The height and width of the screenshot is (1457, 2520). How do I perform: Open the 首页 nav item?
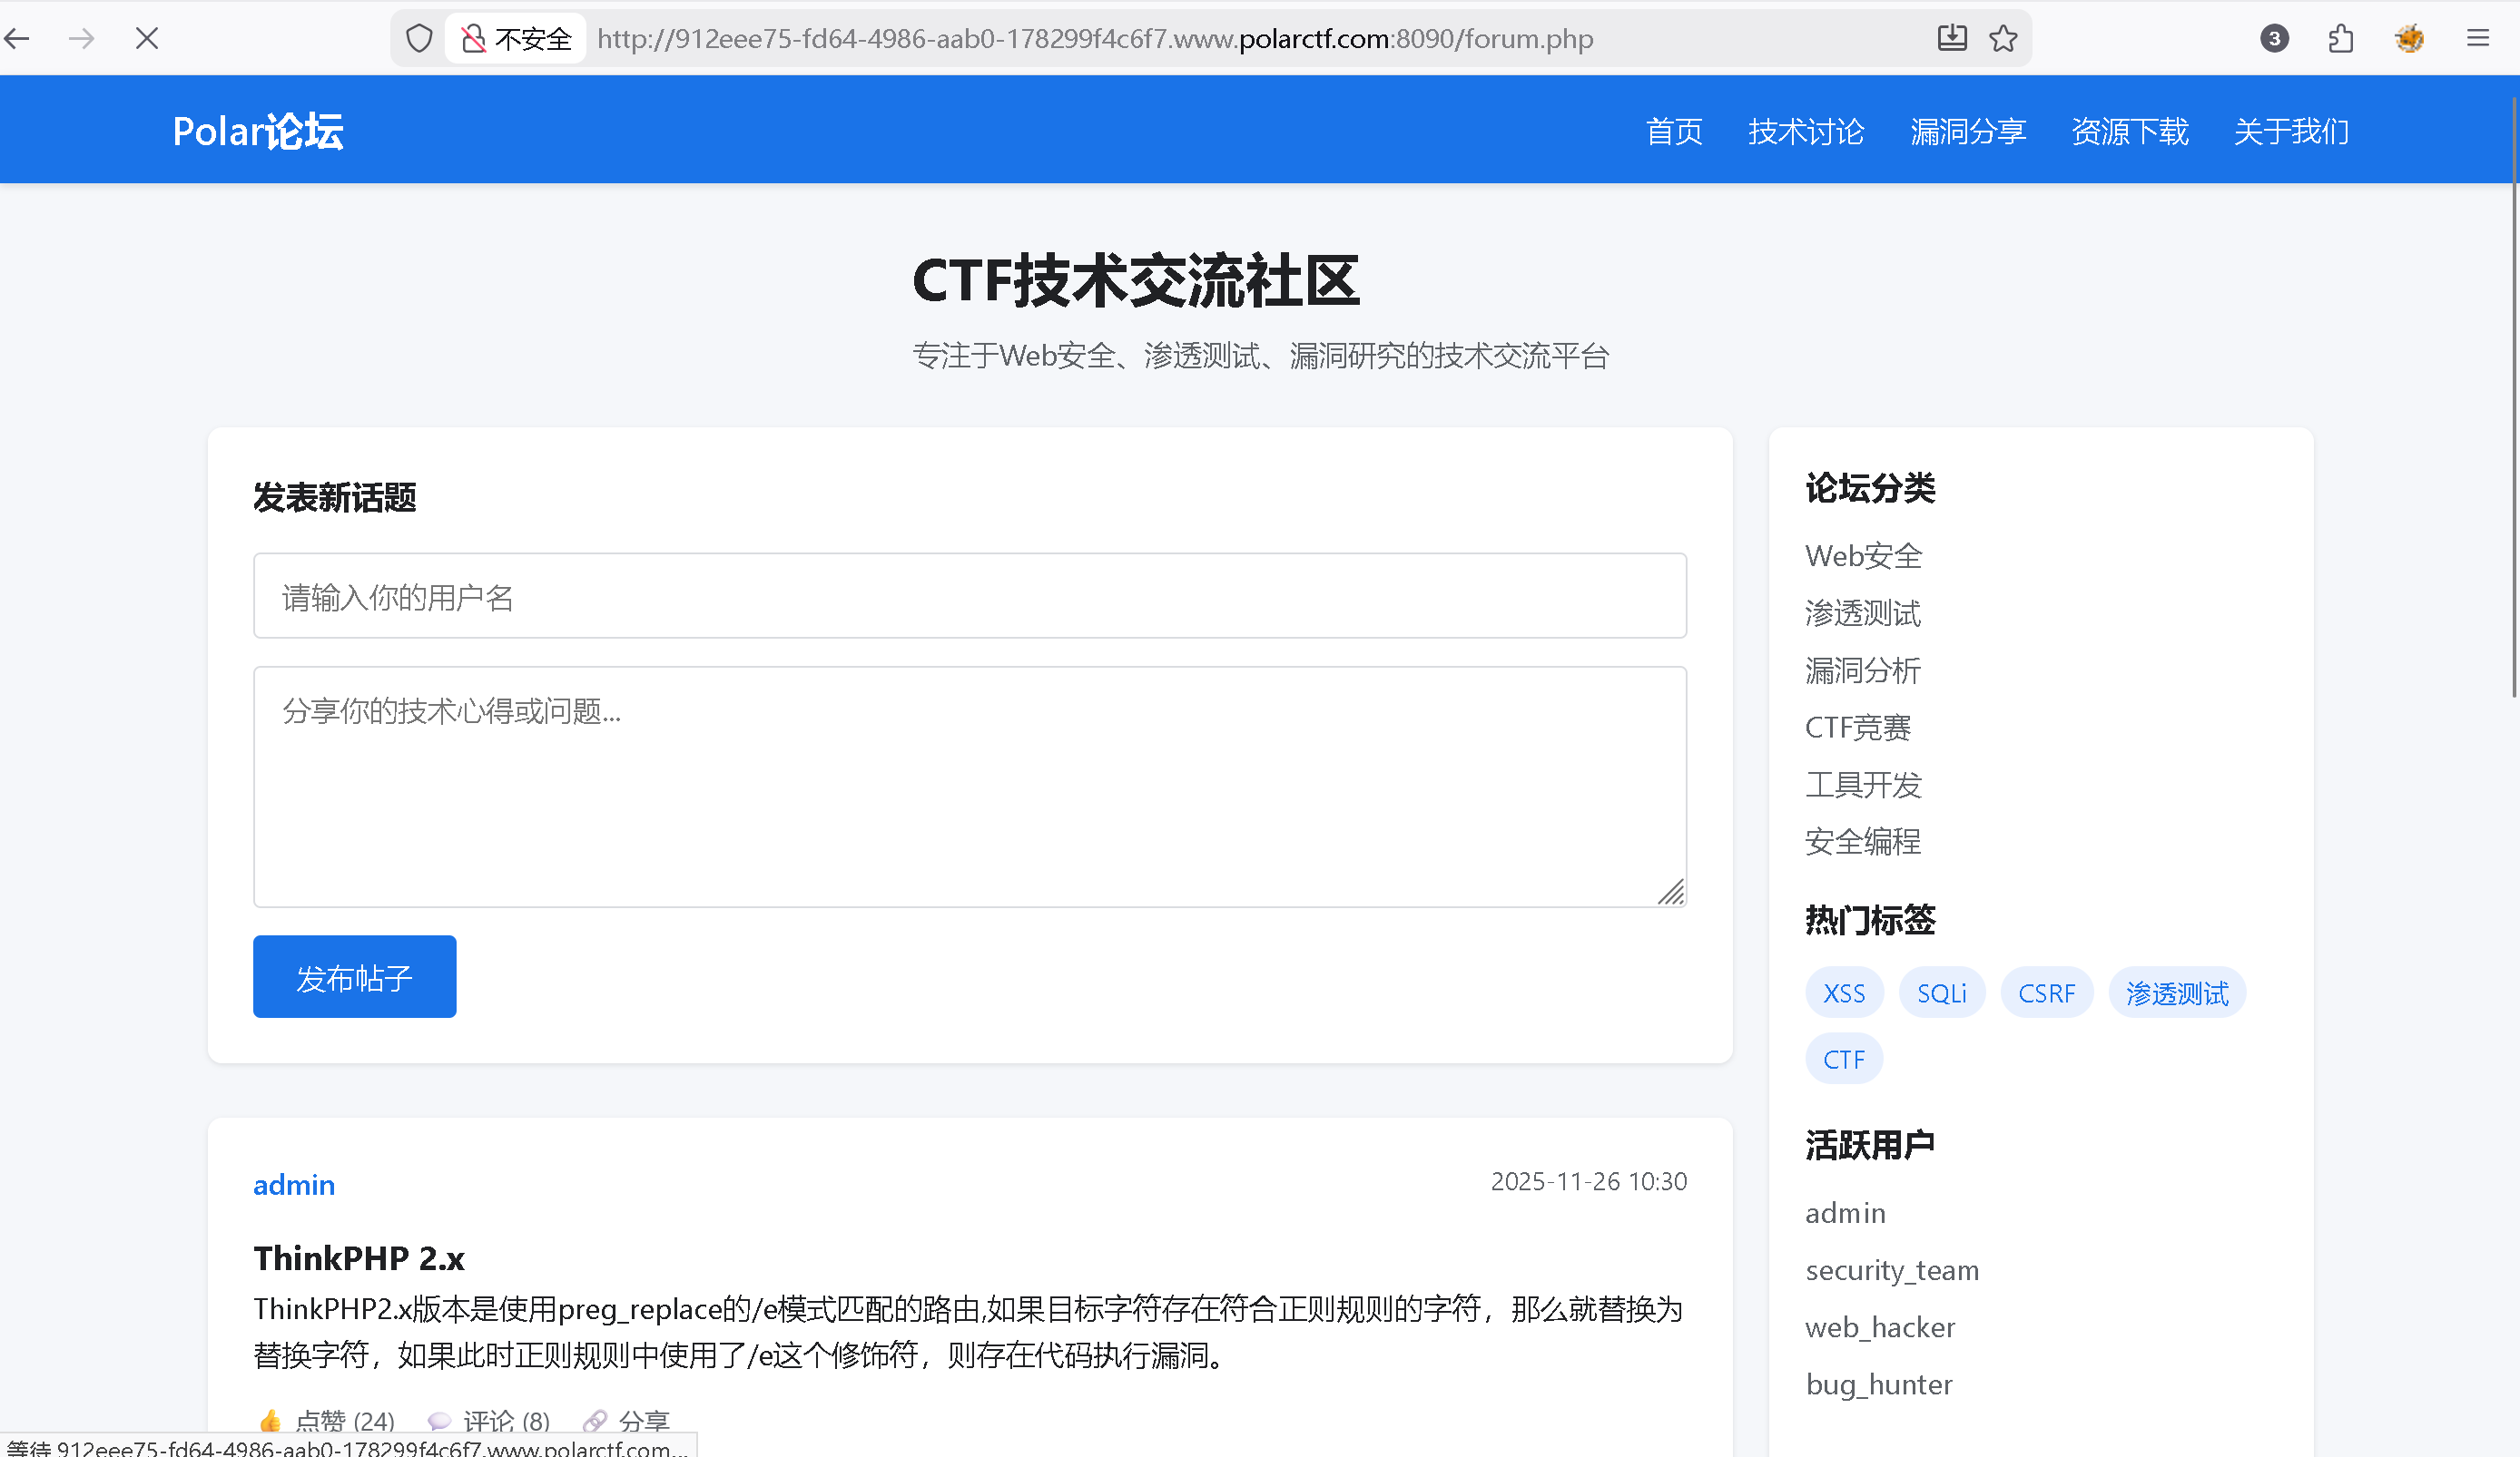point(1674,131)
